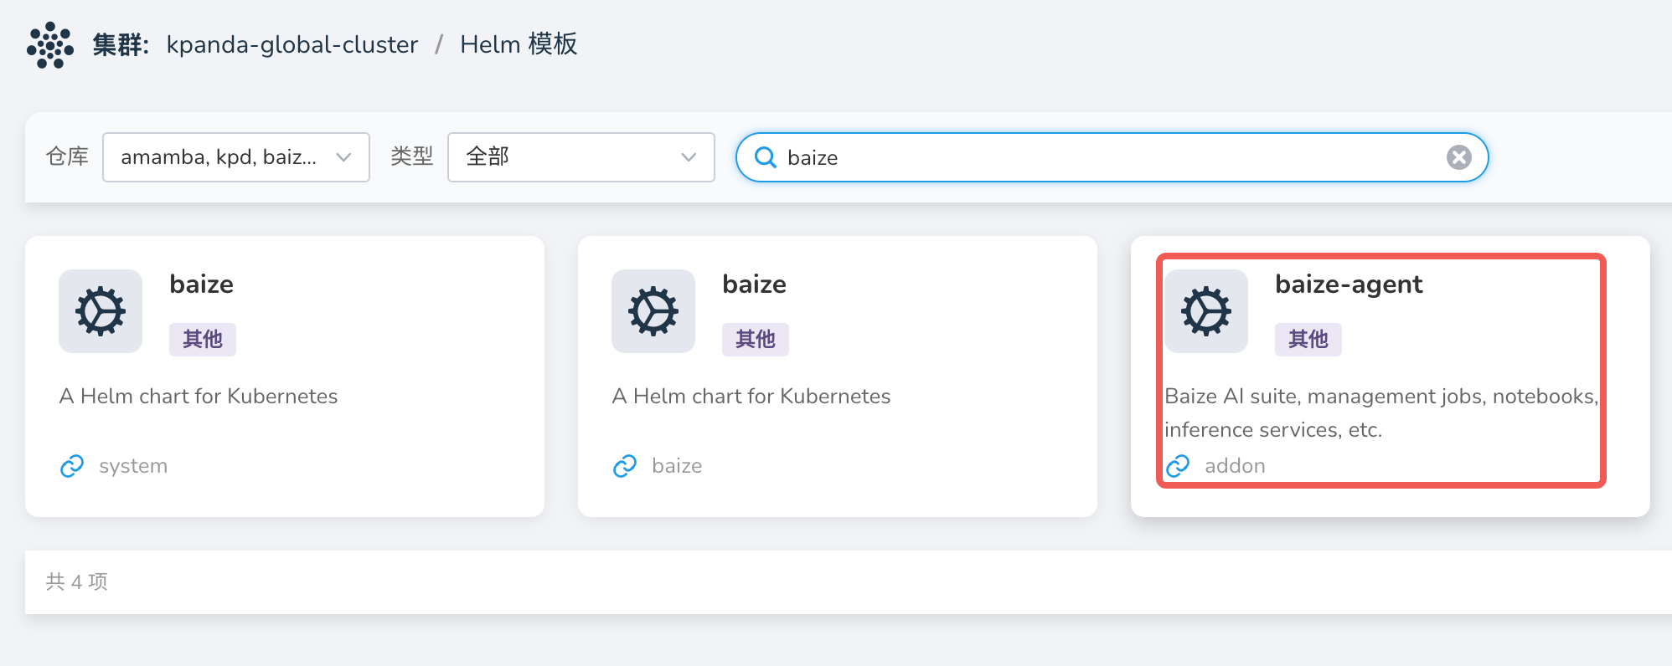Open the baize-agent chart title
1672x666 pixels.
point(1348,284)
